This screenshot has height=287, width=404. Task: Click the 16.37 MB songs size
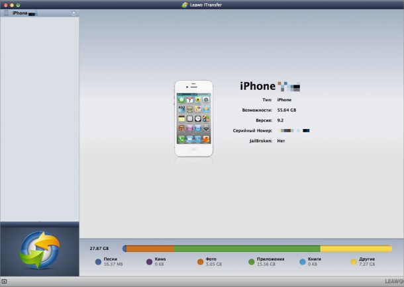tap(113, 264)
